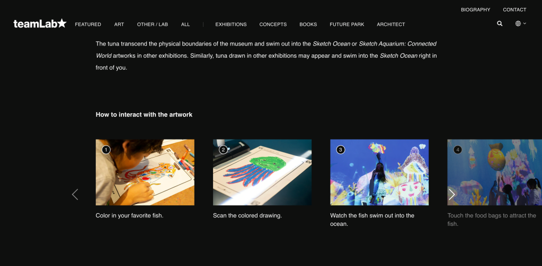This screenshot has height=266, width=542.
Task: Open the globe language selector
Action: [521, 24]
